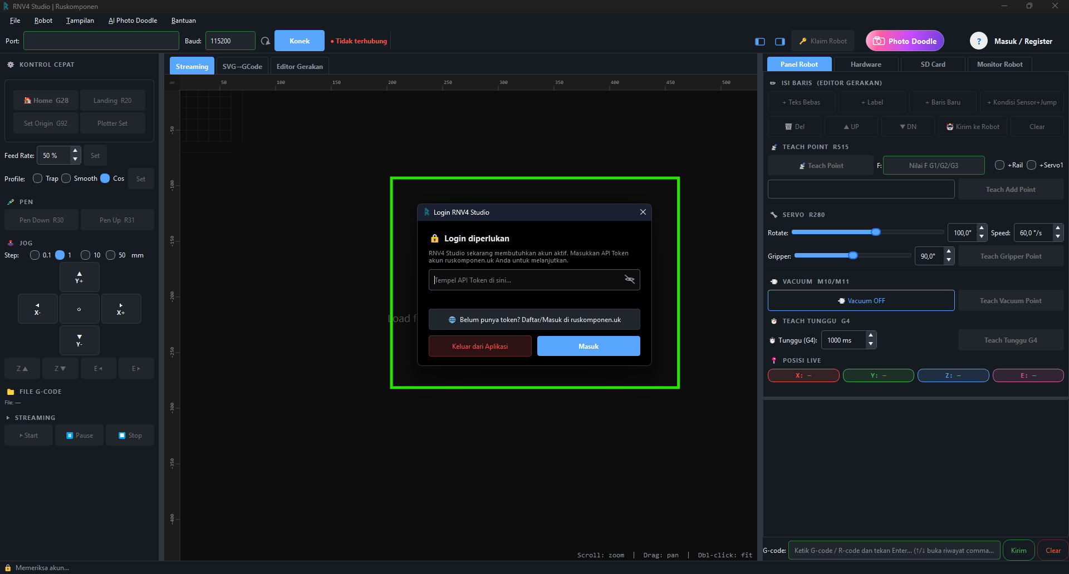The height and width of the screenshot is (574, 1069).
Task: Click Kirim ke Robot button
Action: (x=973, y=127)
